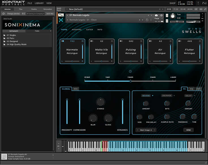208x165 pixels.
Task: Click the SHOP button
Action: coord(172,3)
